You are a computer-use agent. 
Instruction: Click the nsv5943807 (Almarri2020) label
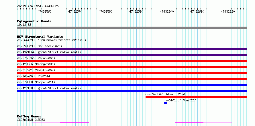(x=166, y=94)
